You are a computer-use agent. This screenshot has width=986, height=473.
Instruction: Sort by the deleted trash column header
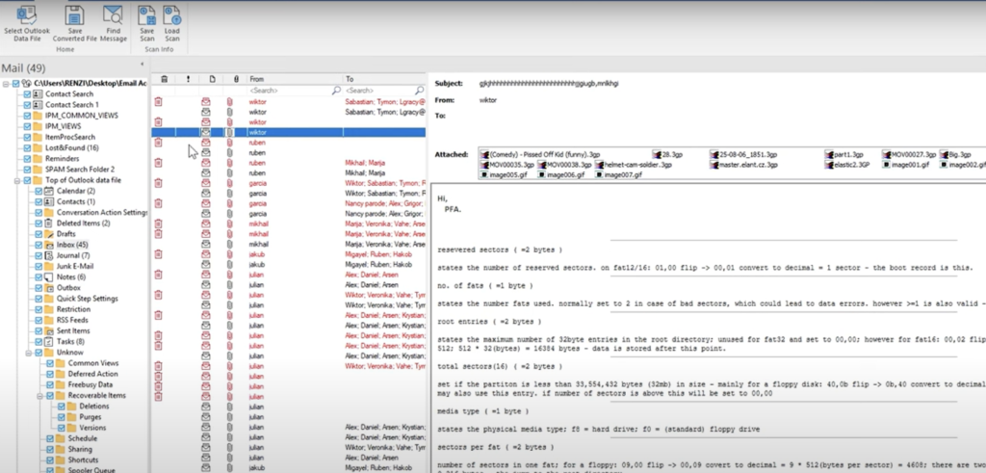(x=165, y=79)
